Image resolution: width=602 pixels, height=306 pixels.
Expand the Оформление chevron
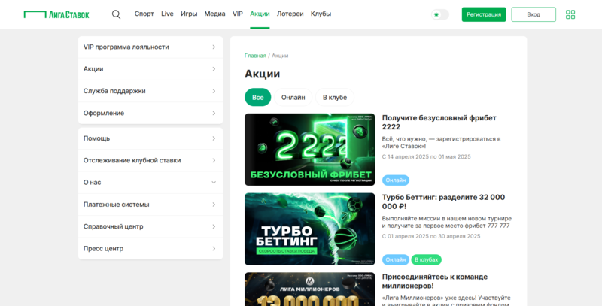click(214, 113)
